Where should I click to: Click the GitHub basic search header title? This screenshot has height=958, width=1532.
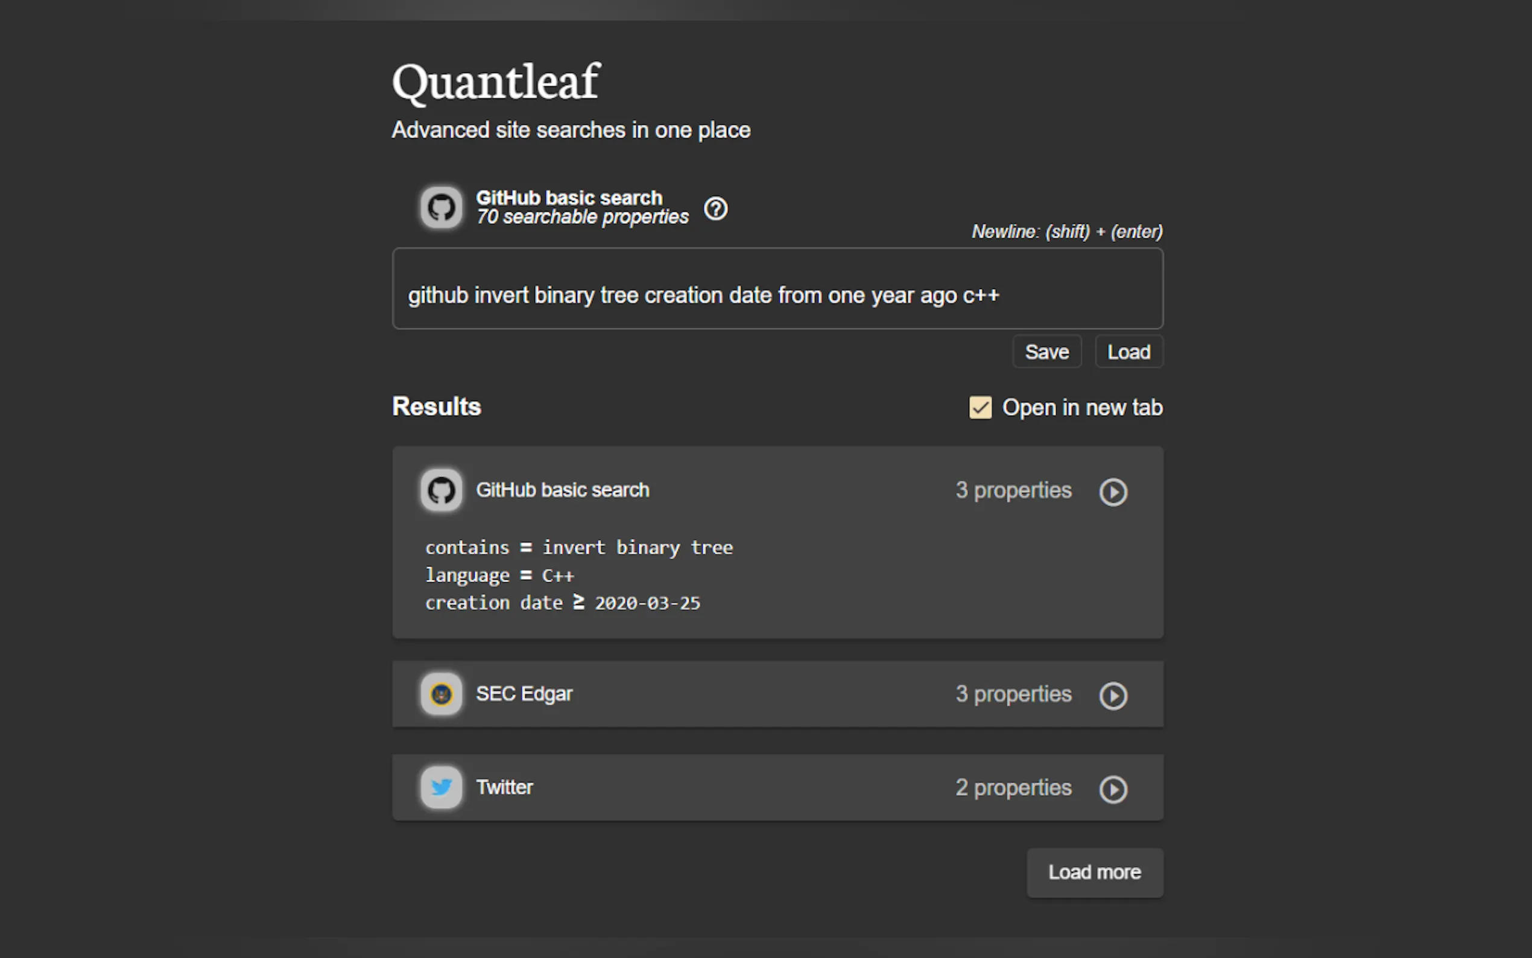tap(569, 198)
